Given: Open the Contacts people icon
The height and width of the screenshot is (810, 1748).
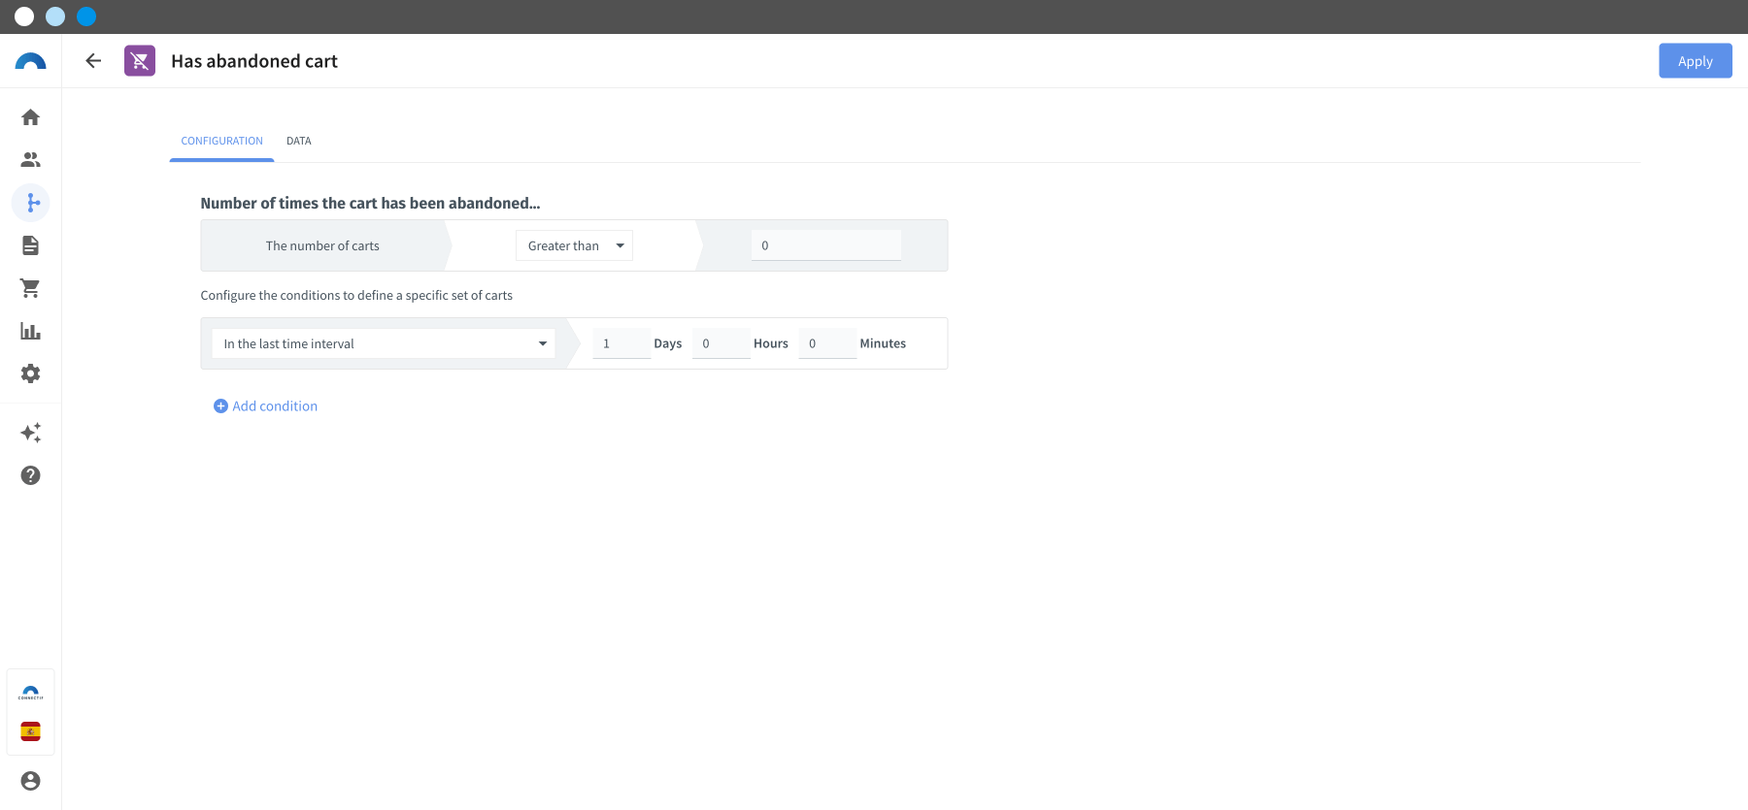Looking at the screenshot, I should pos(30,160).
